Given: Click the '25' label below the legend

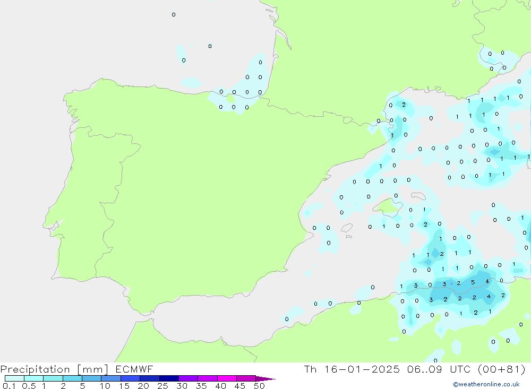Looking at the screenshot, I should [x=162, y=386].
